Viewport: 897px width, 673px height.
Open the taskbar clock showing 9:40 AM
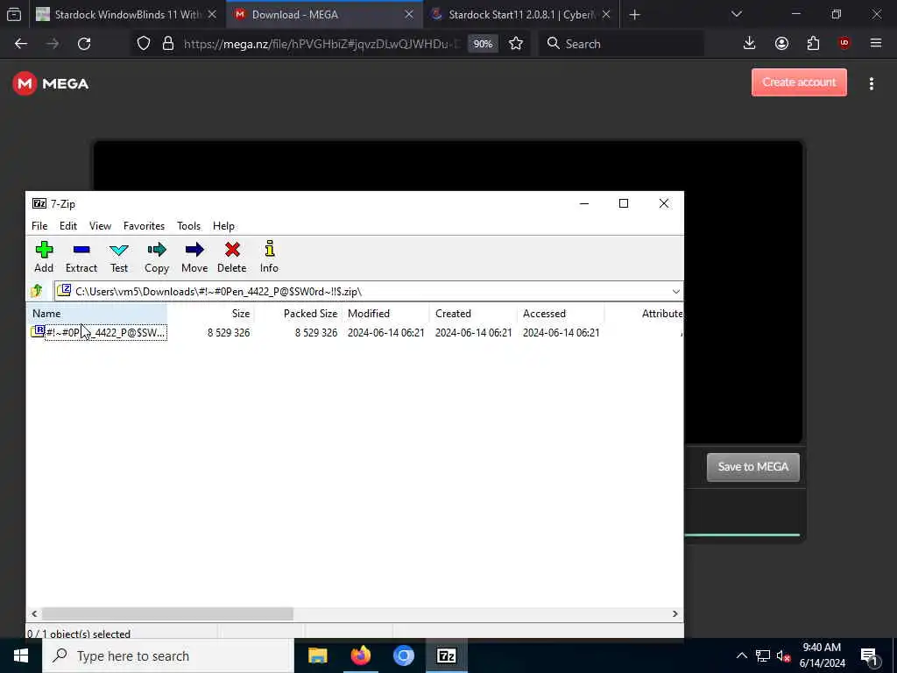tap(822, 655)
